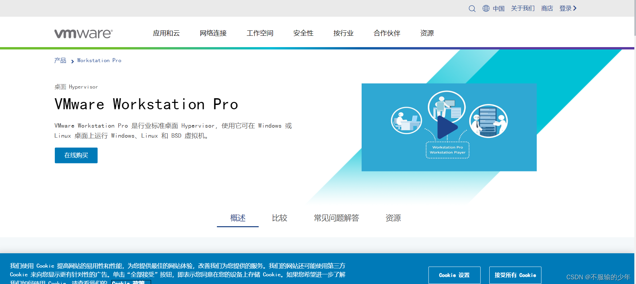
Task: Expand the 登录 login menu
Action: coord(568,8)
